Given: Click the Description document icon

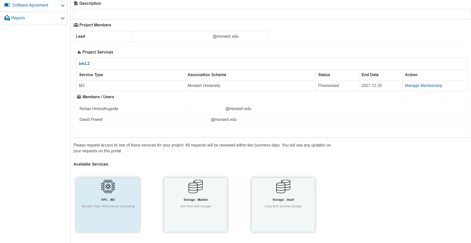Looking at the screenshot, I should coord(76,3).
